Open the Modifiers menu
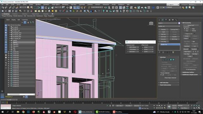Image resolution: width=203 pixels, height=114 pixels. click(x=38, y=4)
